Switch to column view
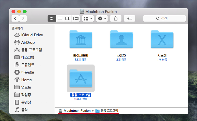 [x=68, y=18]
